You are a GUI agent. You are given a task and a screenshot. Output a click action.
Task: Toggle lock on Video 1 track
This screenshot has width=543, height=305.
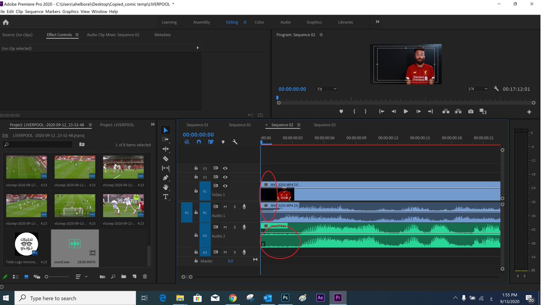pyautogui.click(x=196, y=191)
